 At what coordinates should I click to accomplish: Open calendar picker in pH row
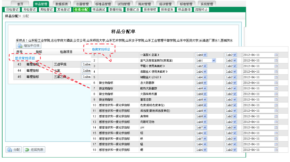point(276,127)
